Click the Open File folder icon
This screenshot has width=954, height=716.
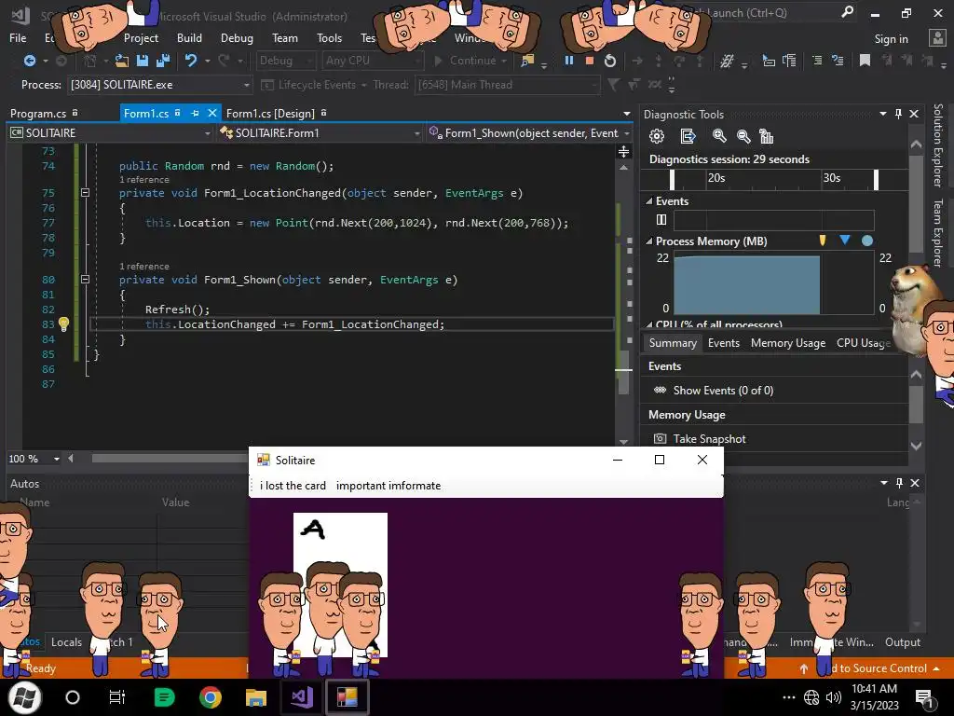coord(122,61)
